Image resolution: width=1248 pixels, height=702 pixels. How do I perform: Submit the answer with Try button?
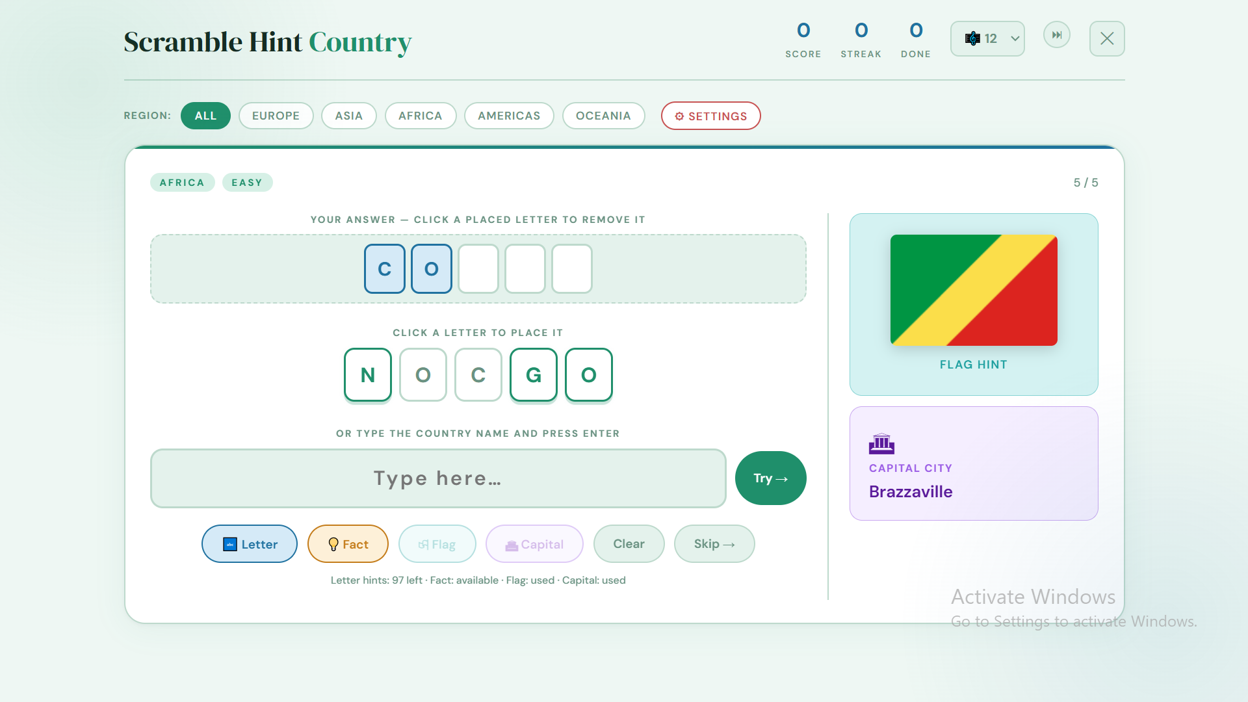point(771,478)
